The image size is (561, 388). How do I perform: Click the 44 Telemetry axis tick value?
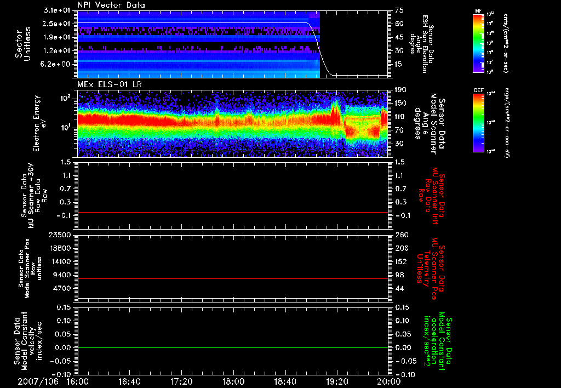coord(399,288)
